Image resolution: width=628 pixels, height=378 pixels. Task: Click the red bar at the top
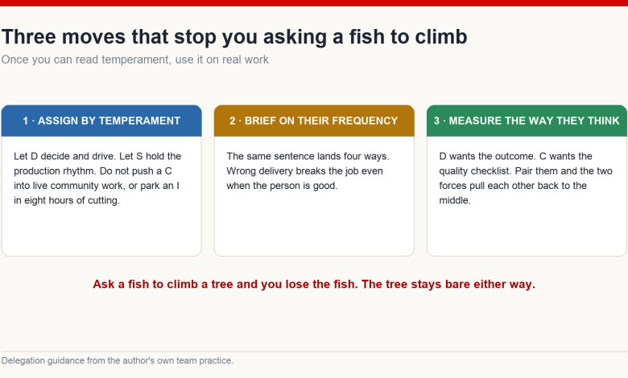tap(314, 2)
